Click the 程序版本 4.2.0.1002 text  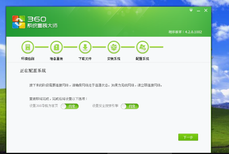(185, 32)
